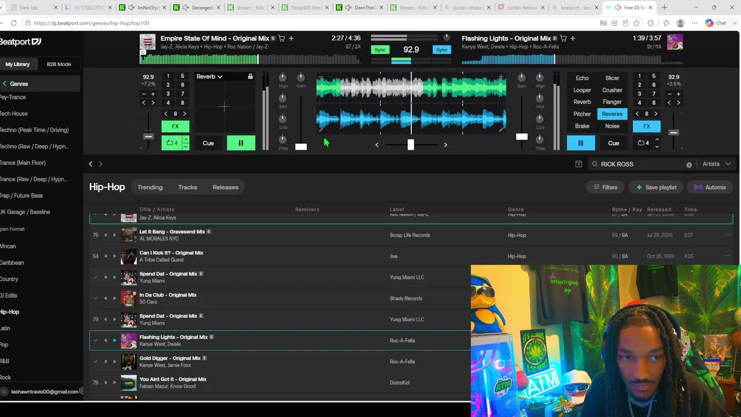
Task: Enable the Reverse effect on right deck
Action: click(612, 114)
